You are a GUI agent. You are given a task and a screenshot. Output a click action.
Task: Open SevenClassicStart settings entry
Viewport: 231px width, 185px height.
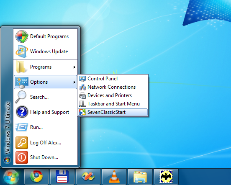(x=113, y=112)
